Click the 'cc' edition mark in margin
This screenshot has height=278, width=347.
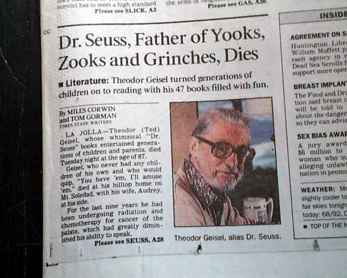tap(47, 32)
